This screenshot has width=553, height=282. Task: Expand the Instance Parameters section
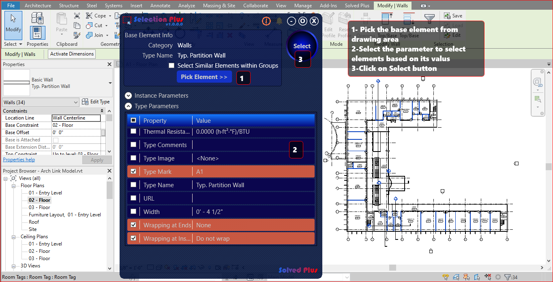129,96
